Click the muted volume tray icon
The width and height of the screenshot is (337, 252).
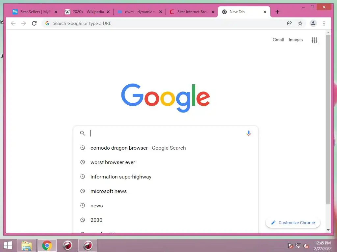[306, 245]
